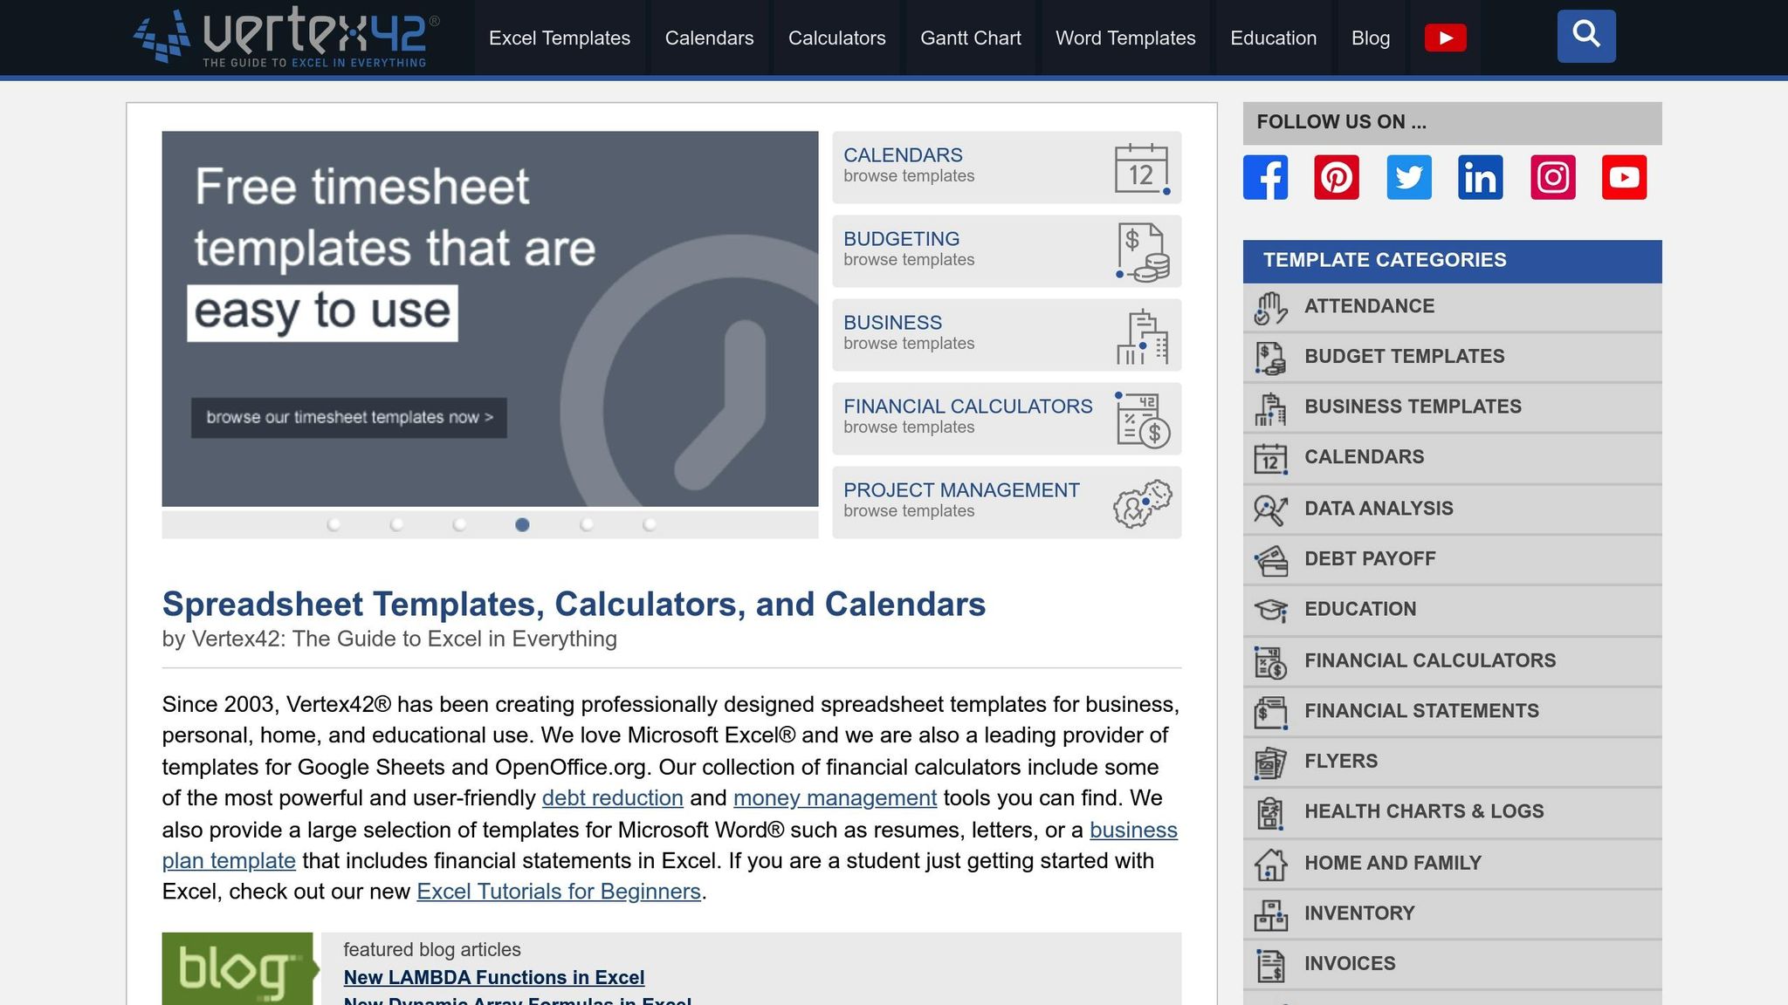Image resolution: width=1788 pixels, height=1005 pixels.
Task: Click the timesheet banner slide image
Action: click(x=490, y=318)
